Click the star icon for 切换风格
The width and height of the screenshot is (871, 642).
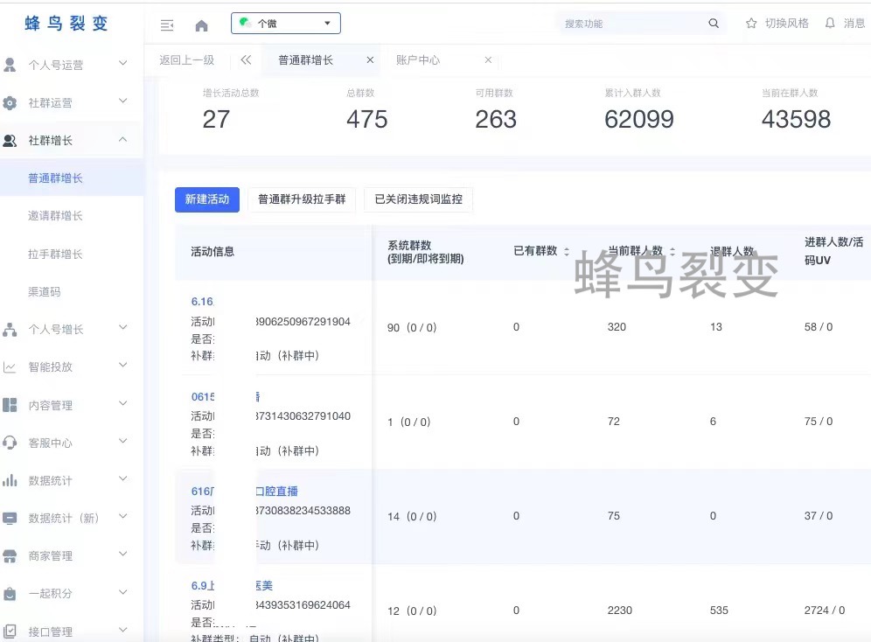(x=751, y=24)
